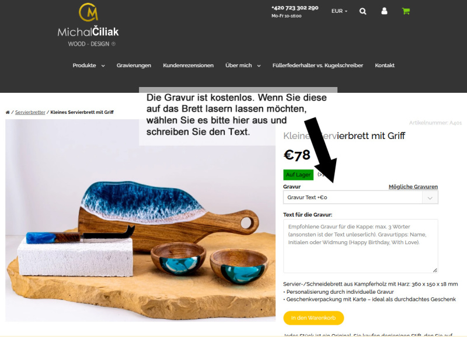
Task: Click the Michal Čiliak logo
Action: point(88,25)
